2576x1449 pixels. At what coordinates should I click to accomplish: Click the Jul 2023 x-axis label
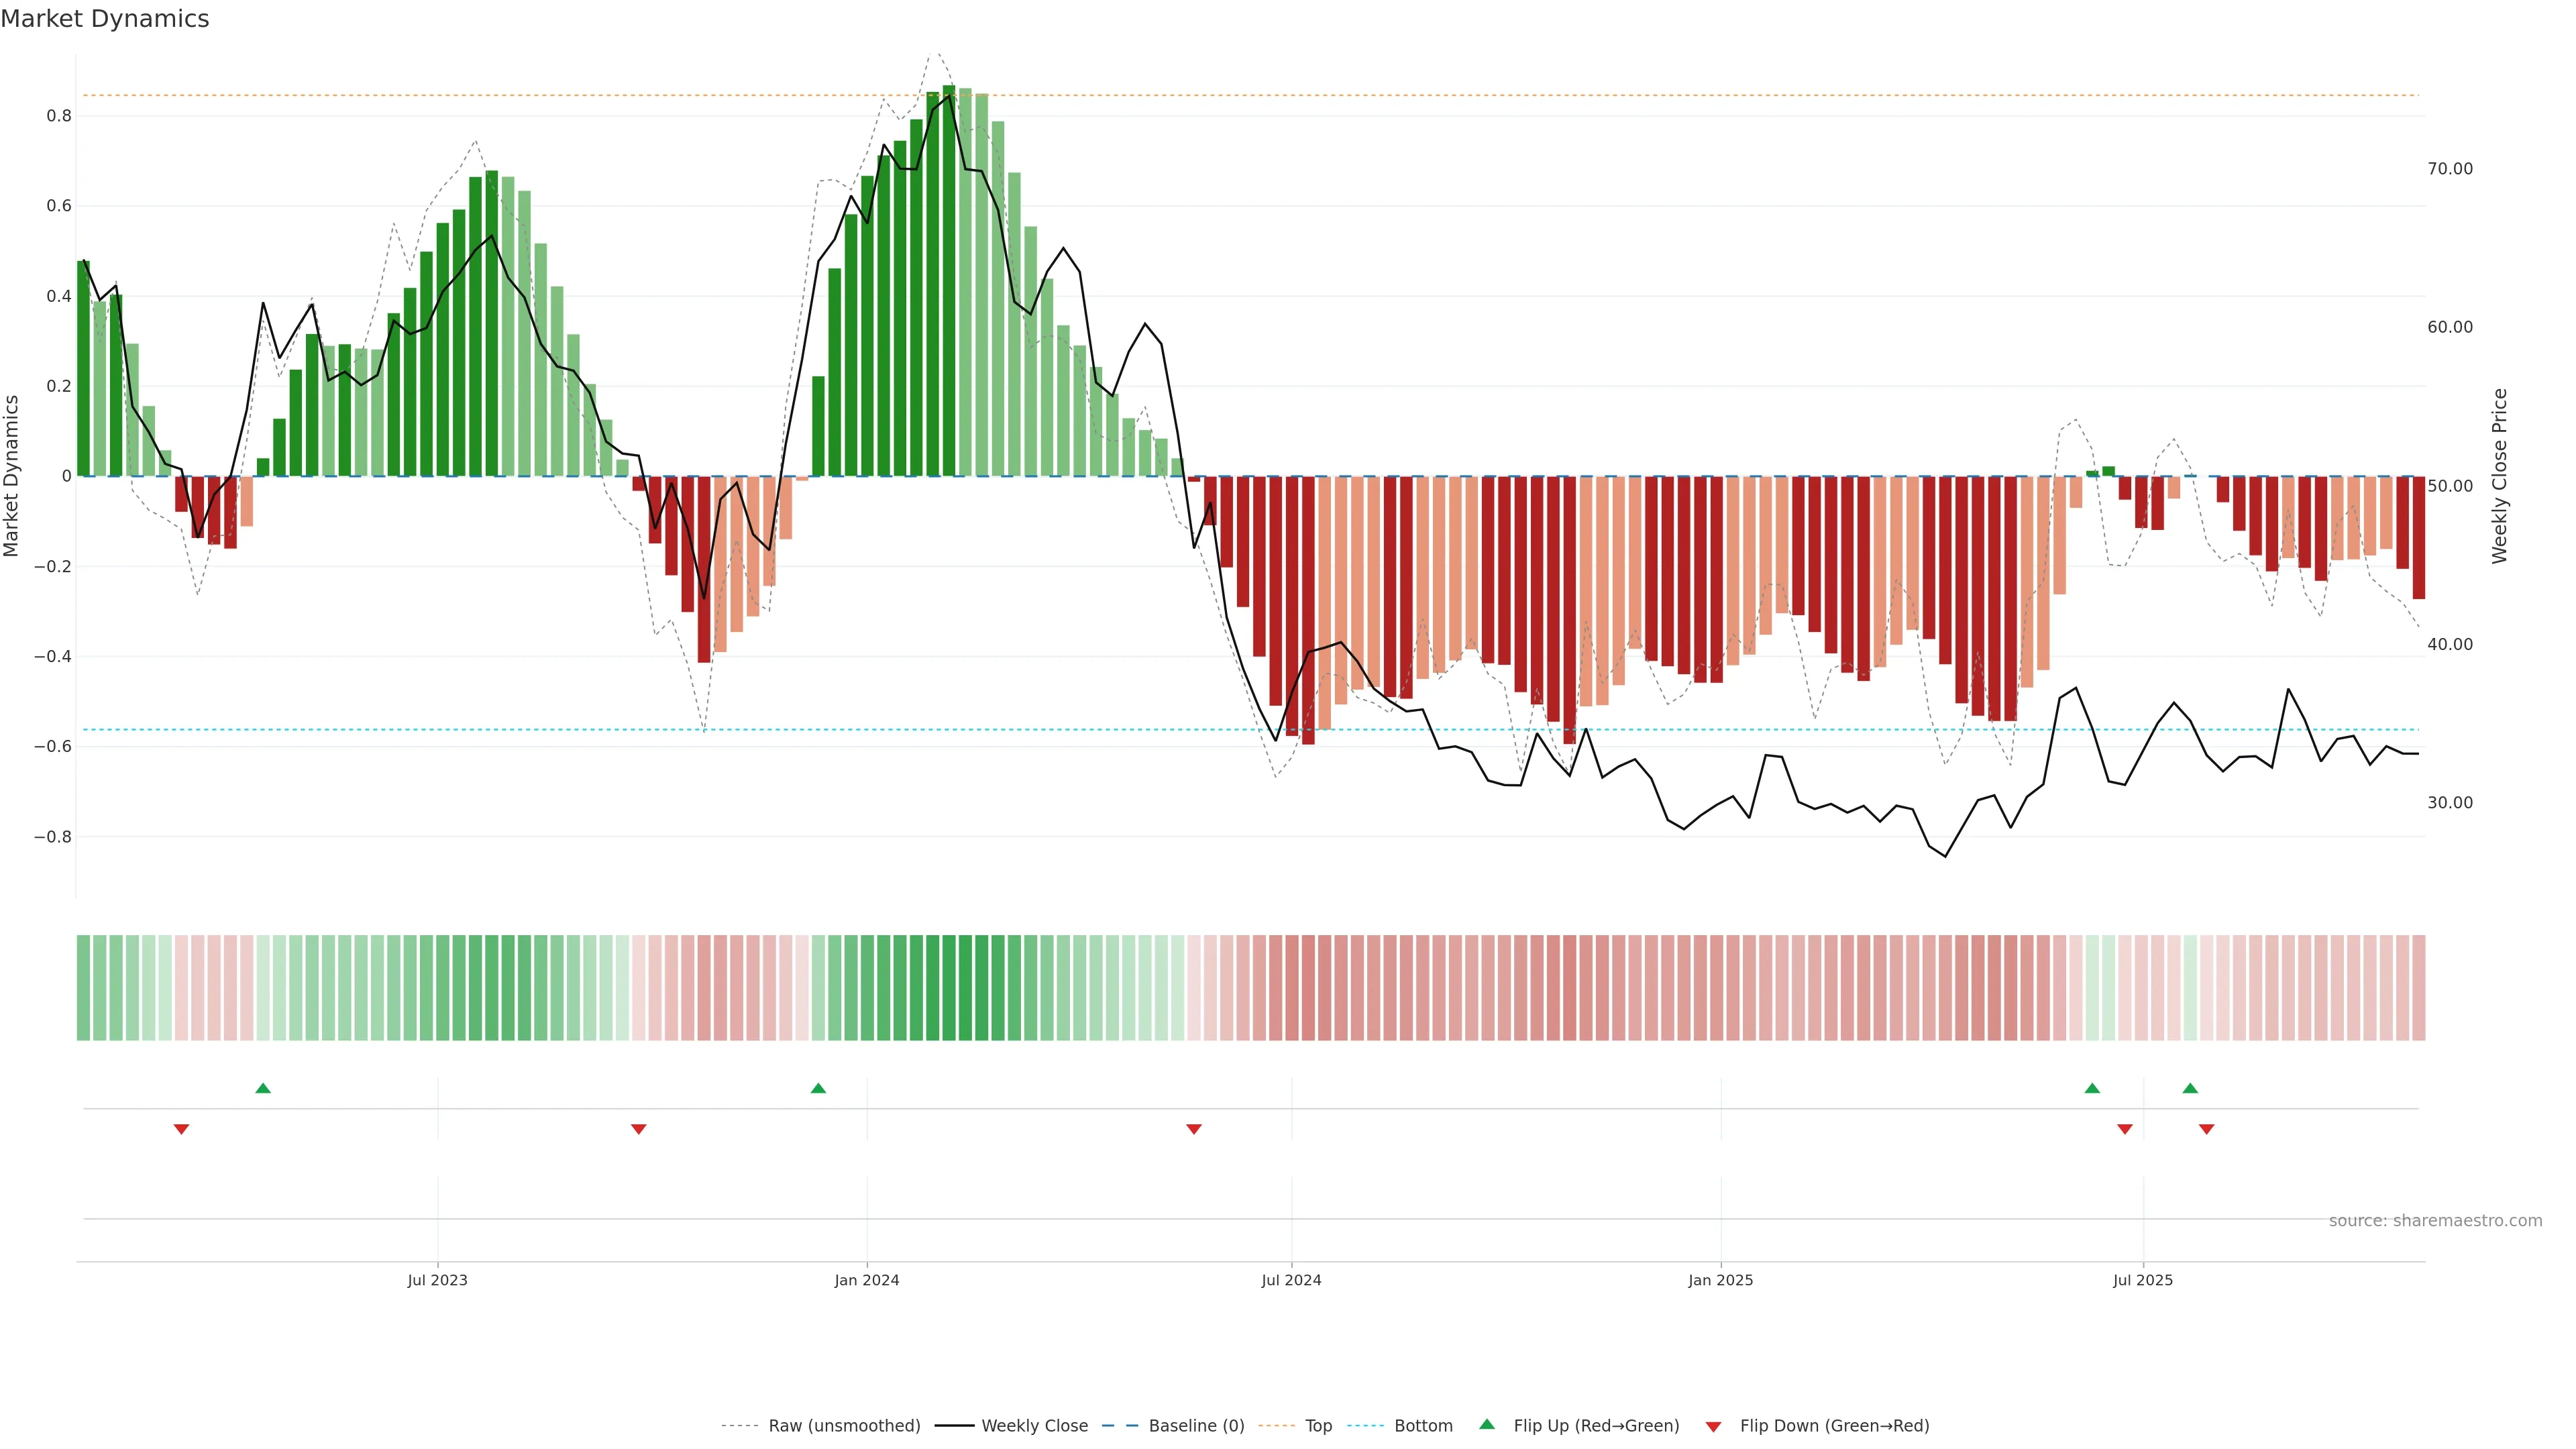[437, 1280]
